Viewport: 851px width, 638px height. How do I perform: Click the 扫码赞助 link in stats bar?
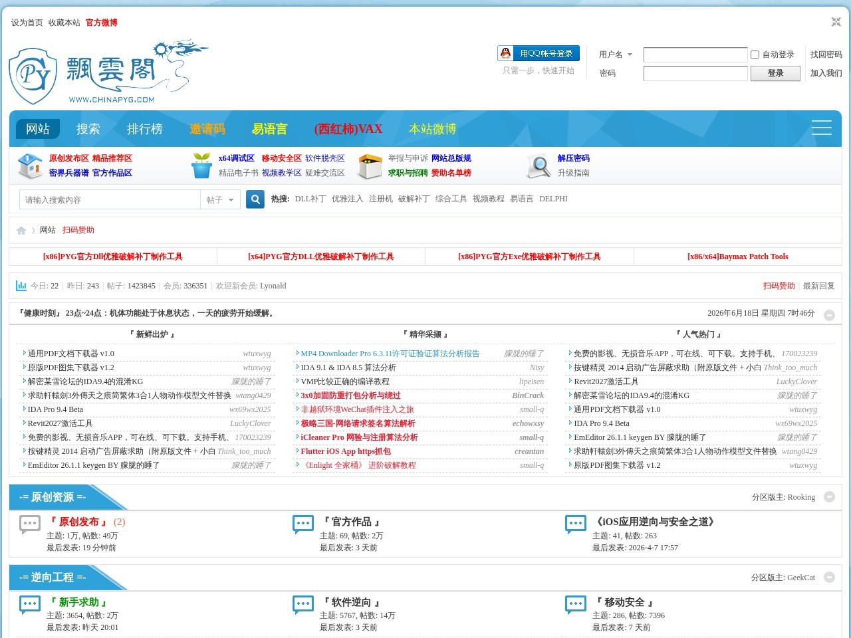779,286
